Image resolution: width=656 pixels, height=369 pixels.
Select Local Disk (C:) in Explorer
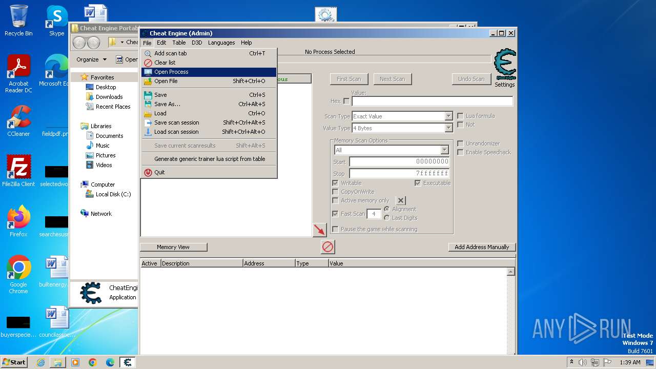(x=113, y=194)
